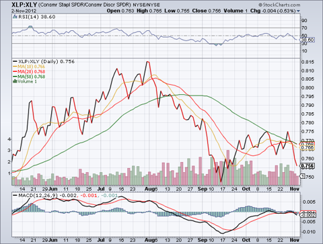Click the 10 level on RSI axis
Image resolution: width=323 pixels, height=244 pixels.
[x=304, y=51]
